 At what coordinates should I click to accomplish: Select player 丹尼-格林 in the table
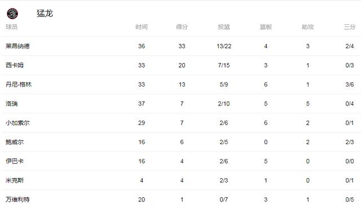coord(19,85)
